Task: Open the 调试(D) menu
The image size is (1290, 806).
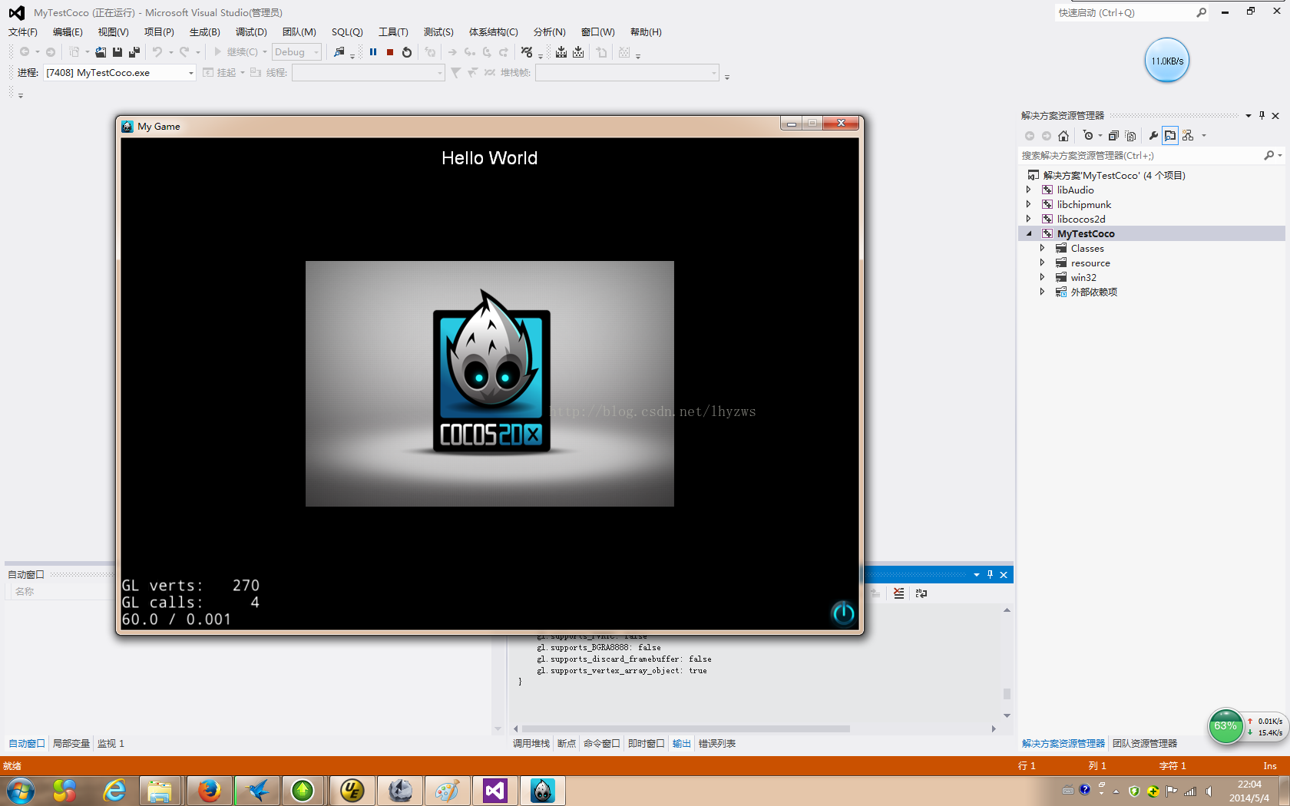Action: pyautogui.click(x=251, y=32)
